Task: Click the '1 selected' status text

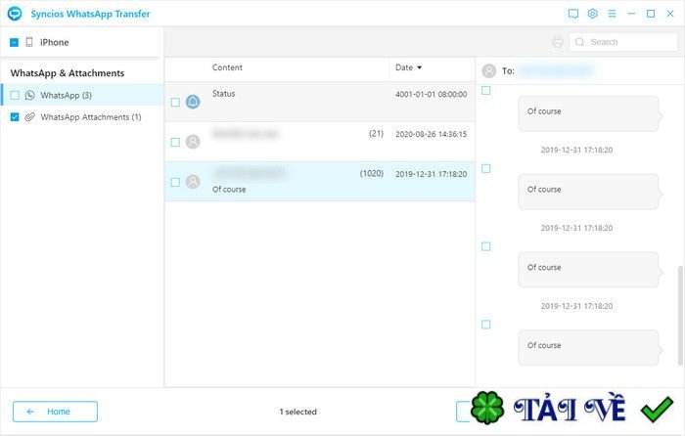Action: click(x=297, y=412)
